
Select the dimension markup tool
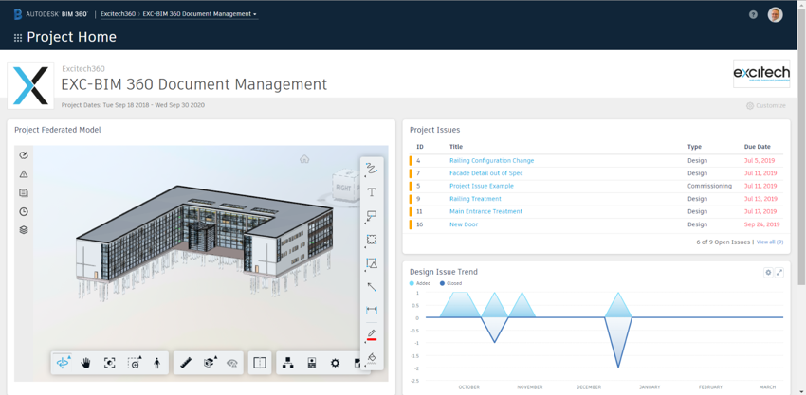pos(372,310)
